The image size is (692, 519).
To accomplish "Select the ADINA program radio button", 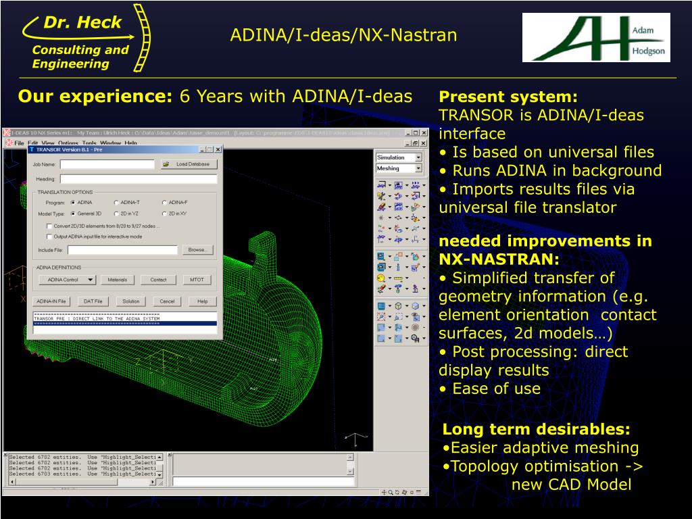I will [x=73, y=203].
